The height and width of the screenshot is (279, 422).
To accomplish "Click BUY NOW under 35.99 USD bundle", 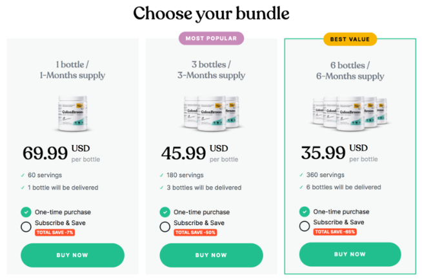I will tap(350, 255).
